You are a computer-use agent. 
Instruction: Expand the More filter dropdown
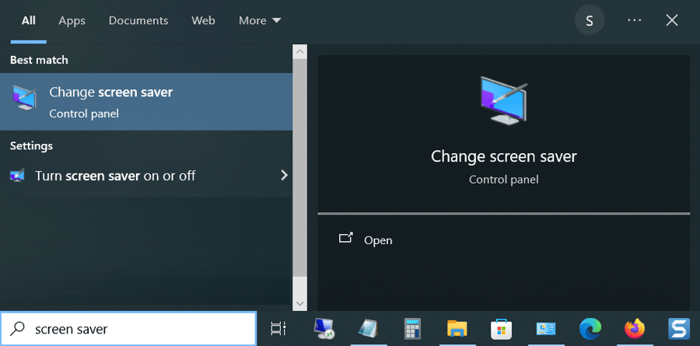coord(260,20)
